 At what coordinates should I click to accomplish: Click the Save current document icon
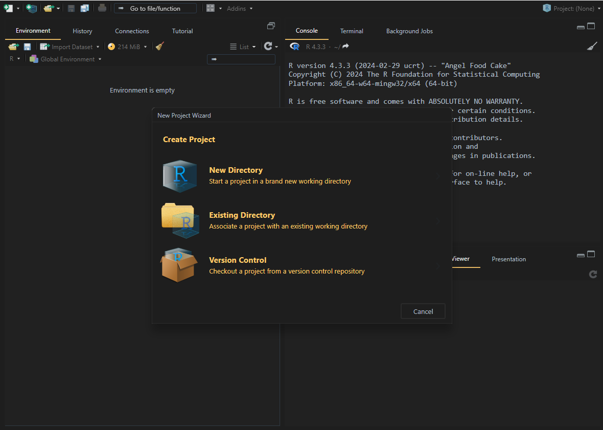[x=71, y=9]
